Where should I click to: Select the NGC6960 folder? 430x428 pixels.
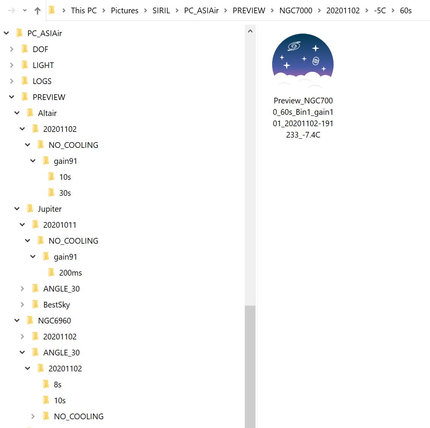click(x=54, y=320)
